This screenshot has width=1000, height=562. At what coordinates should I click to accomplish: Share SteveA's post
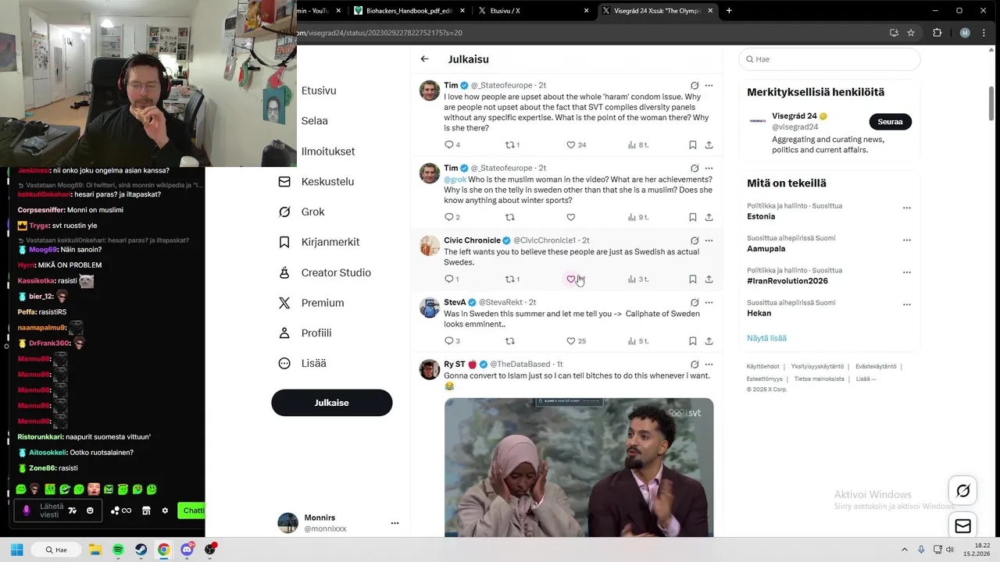coord(709,341)
